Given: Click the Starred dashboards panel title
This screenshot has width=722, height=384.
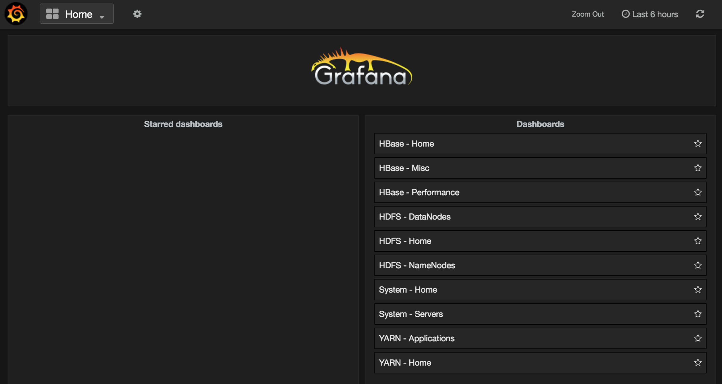Looking at the screenshot, I should point(183,124).
